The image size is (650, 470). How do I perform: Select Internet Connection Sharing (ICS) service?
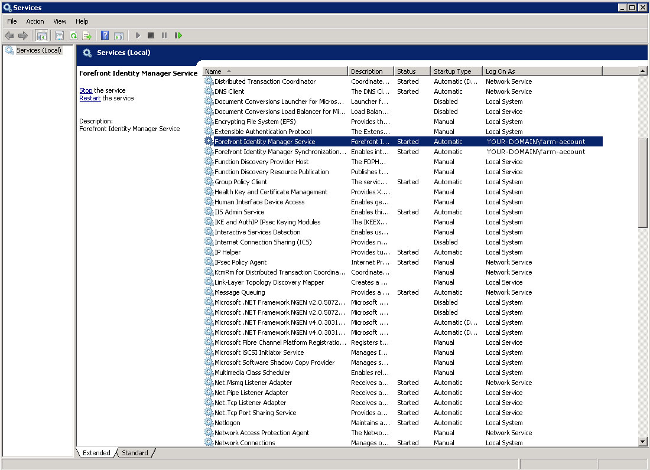(402, 242)
